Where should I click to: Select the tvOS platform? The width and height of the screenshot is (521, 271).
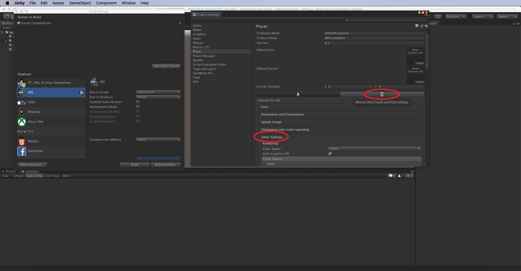(x=51, y=102)
